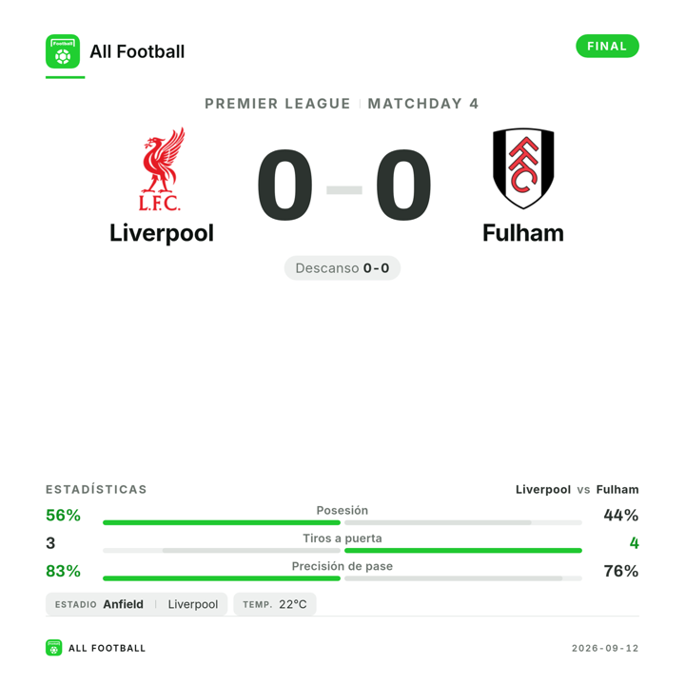Click the FINAL status badge
Screen dimensions: 685x685
(607, 46)
